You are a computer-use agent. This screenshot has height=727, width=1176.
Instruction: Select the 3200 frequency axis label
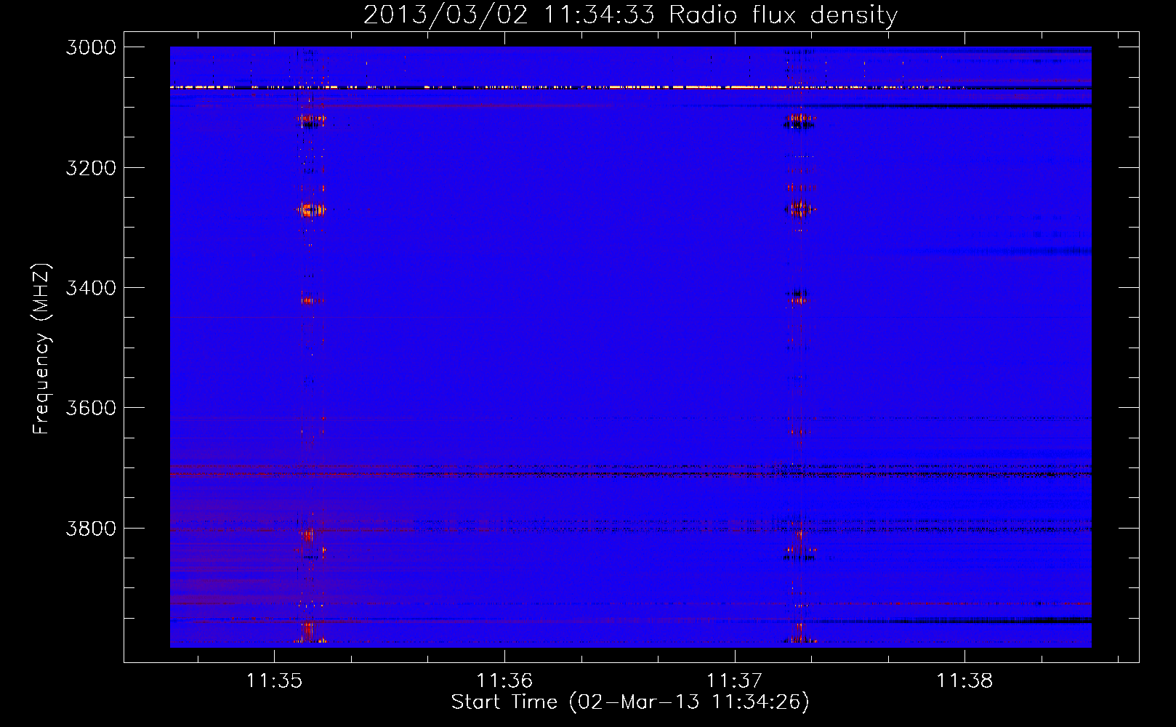(91, 168)
